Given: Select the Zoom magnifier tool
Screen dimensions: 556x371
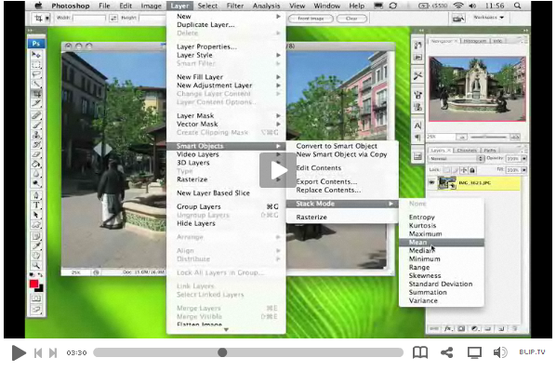Looking at the screenshot, I should [x=36, y=265].
